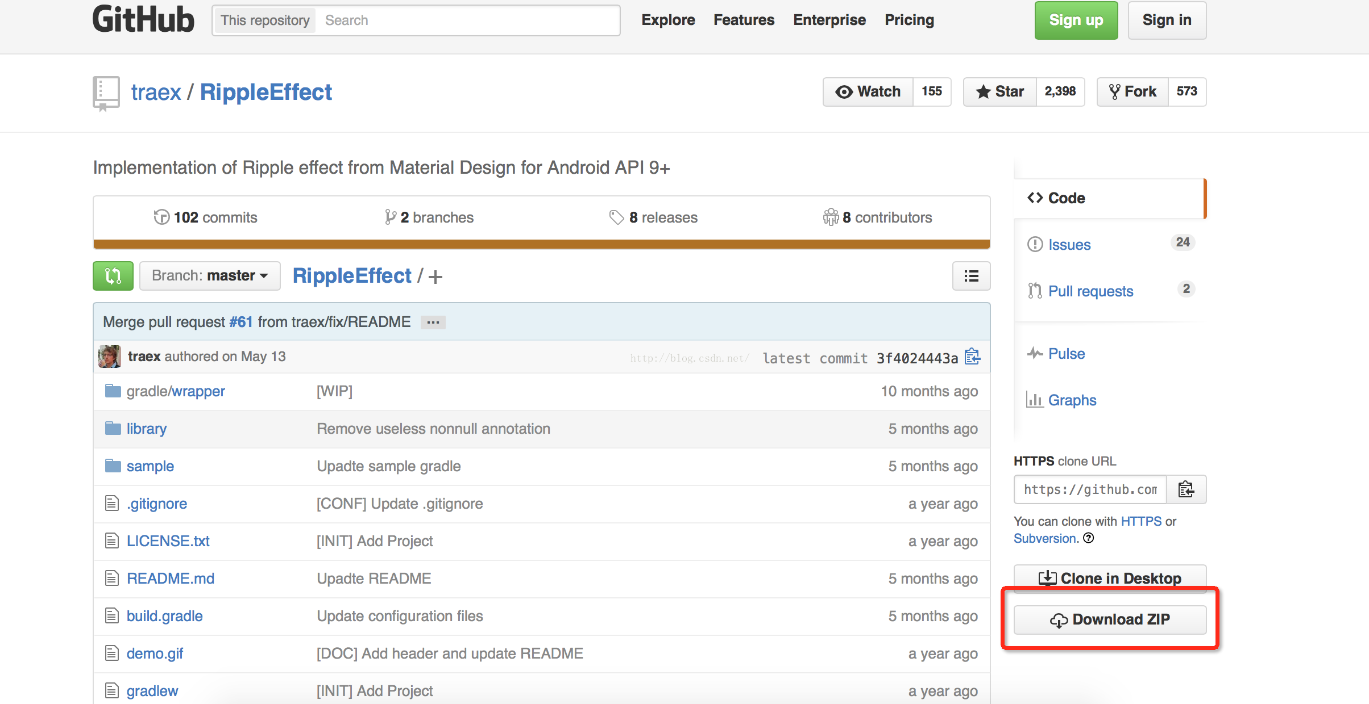Click the LICENSE.txt file icon
The width and height of the screenshot is (1369, 704).
click(112, 541)
